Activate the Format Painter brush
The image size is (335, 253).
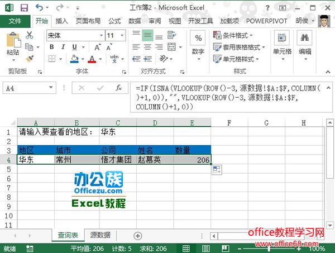click(30, 58)
